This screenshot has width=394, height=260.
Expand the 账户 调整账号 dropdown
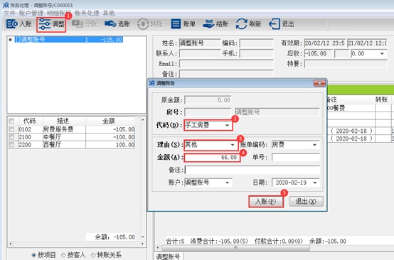tap(227, 183)
